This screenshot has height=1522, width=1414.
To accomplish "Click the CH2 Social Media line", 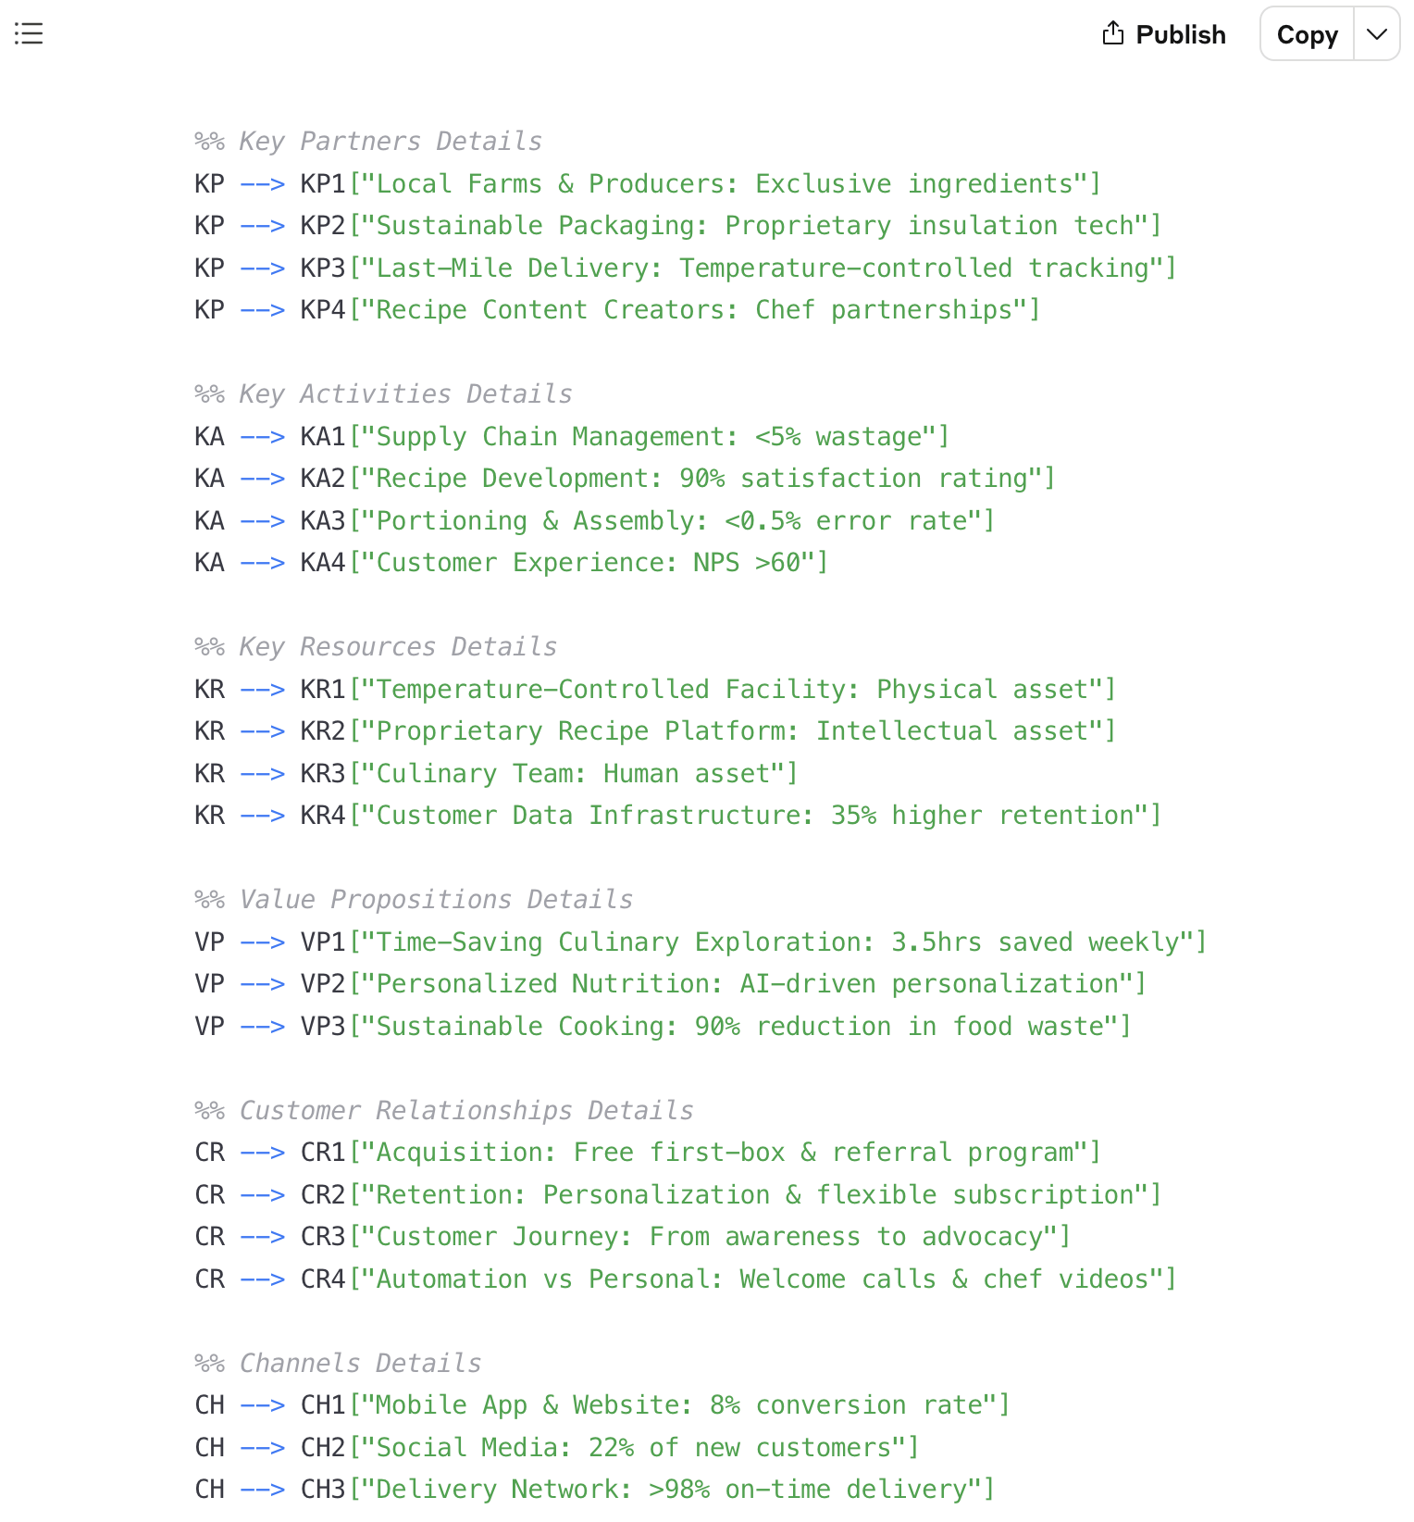I will [x=556, y=1447].
